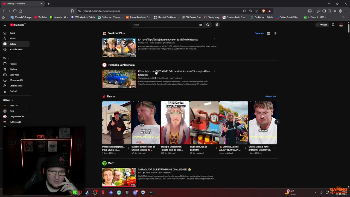Viewport: 350px width, 197px height.
Task: Play the Battlefield 6 Redsec thumbnail
Action: [x=119, y=47]
